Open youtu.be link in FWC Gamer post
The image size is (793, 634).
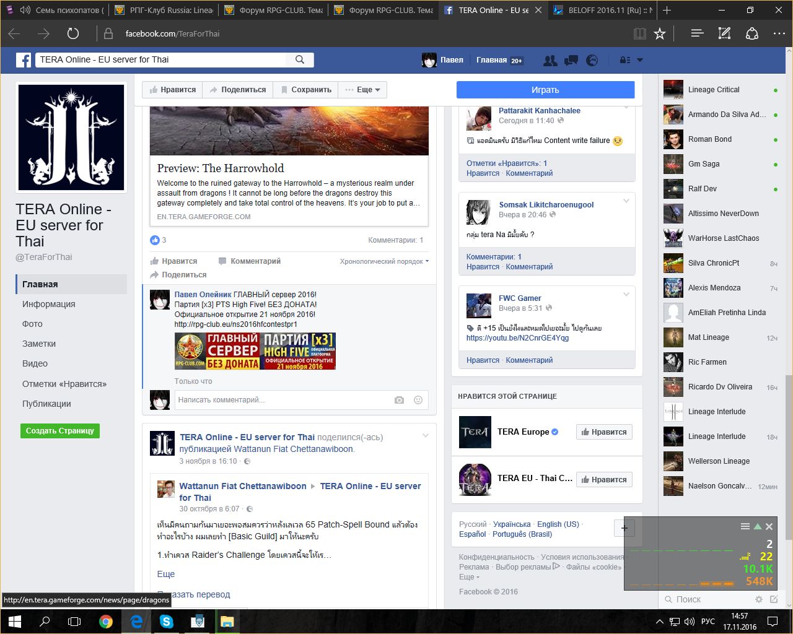[517, 338]
